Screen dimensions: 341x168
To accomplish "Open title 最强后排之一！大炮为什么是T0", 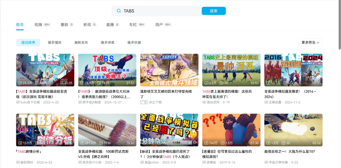I will tap(290, 152).
